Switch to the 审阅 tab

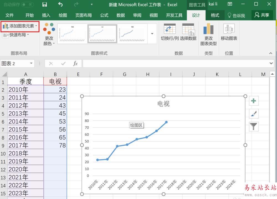click(137, 15)
